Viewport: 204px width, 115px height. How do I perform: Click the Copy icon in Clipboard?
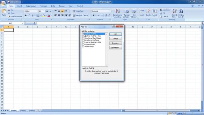click(9, 13)
